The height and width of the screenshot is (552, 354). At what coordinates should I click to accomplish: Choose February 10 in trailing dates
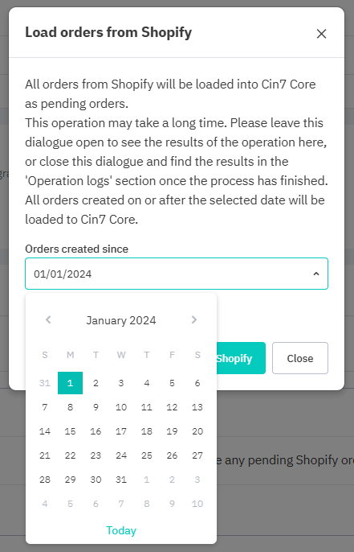coord(197,504)
